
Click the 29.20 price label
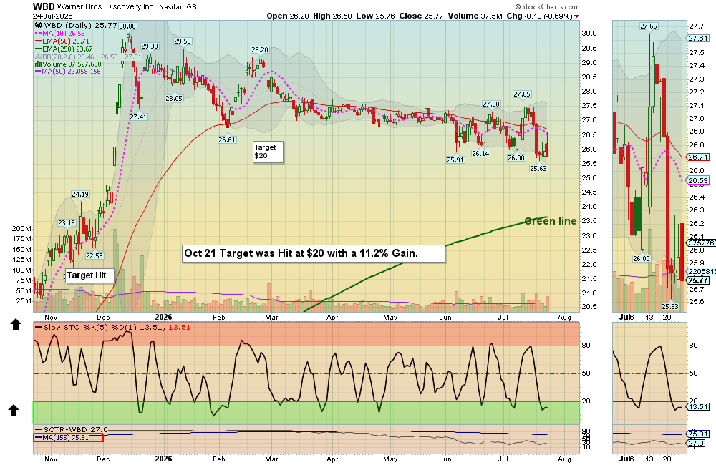click(x=260, y=50)
